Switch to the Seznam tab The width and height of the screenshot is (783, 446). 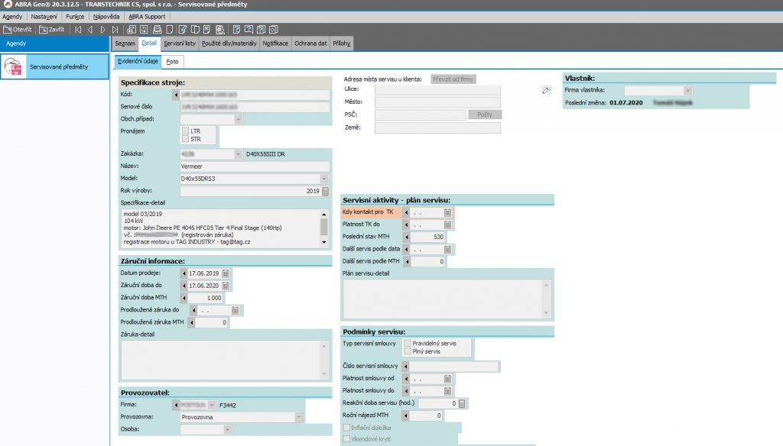pyautogui.click(x=125, y=44)
